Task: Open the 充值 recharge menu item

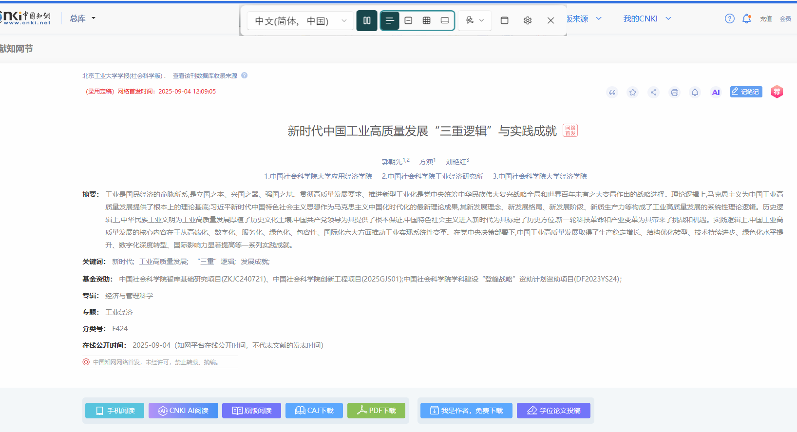Action: (766, 19)
